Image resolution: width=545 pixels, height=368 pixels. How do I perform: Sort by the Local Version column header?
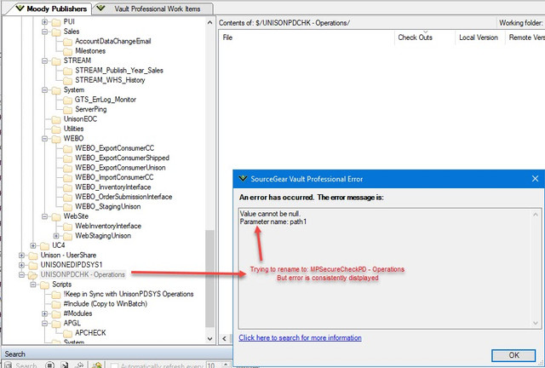(x=480, y=37)
